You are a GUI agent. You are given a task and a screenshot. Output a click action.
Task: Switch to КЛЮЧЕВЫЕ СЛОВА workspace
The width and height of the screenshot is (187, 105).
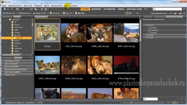click(134, 9)
